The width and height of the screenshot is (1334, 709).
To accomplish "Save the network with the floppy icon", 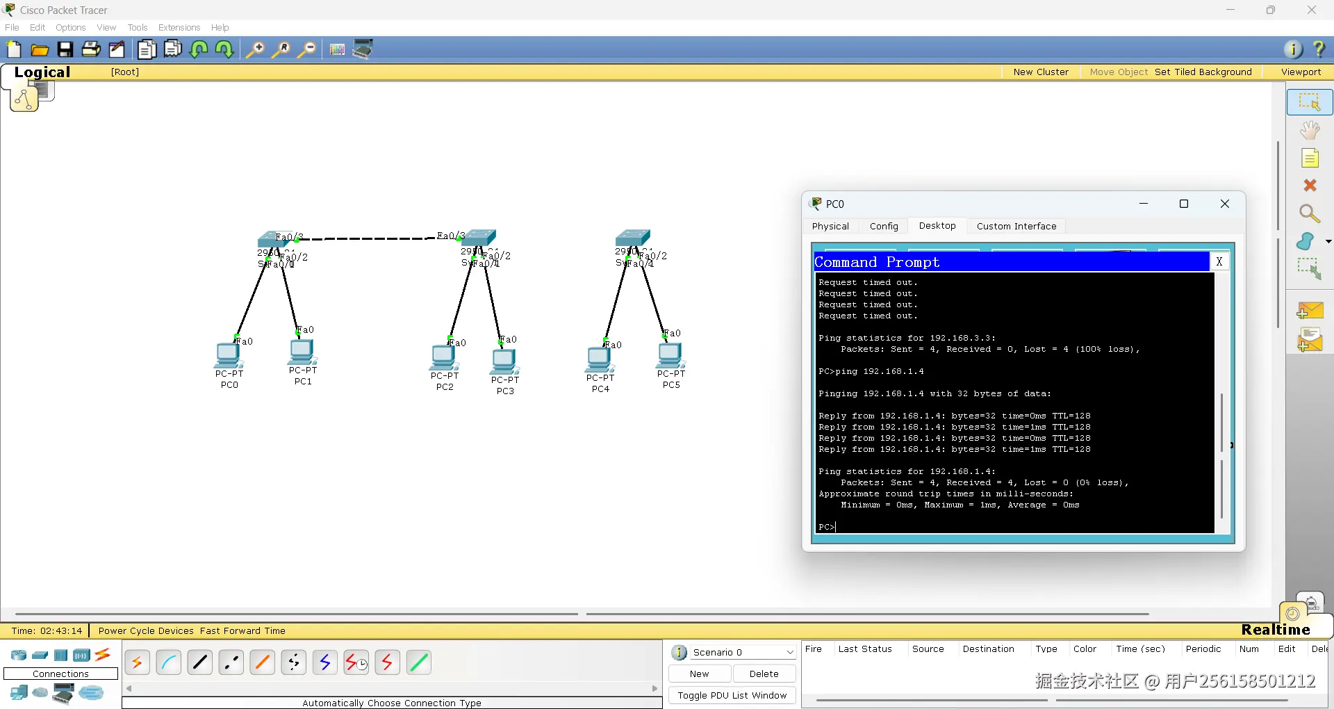I will [65, 49].
